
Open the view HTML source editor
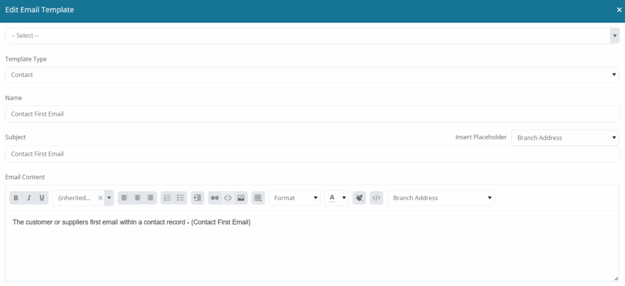click(x=377, y=198)
